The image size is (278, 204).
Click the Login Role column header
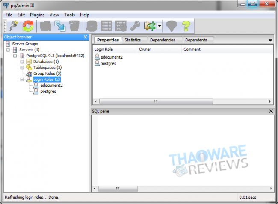(x=115, y=50)
